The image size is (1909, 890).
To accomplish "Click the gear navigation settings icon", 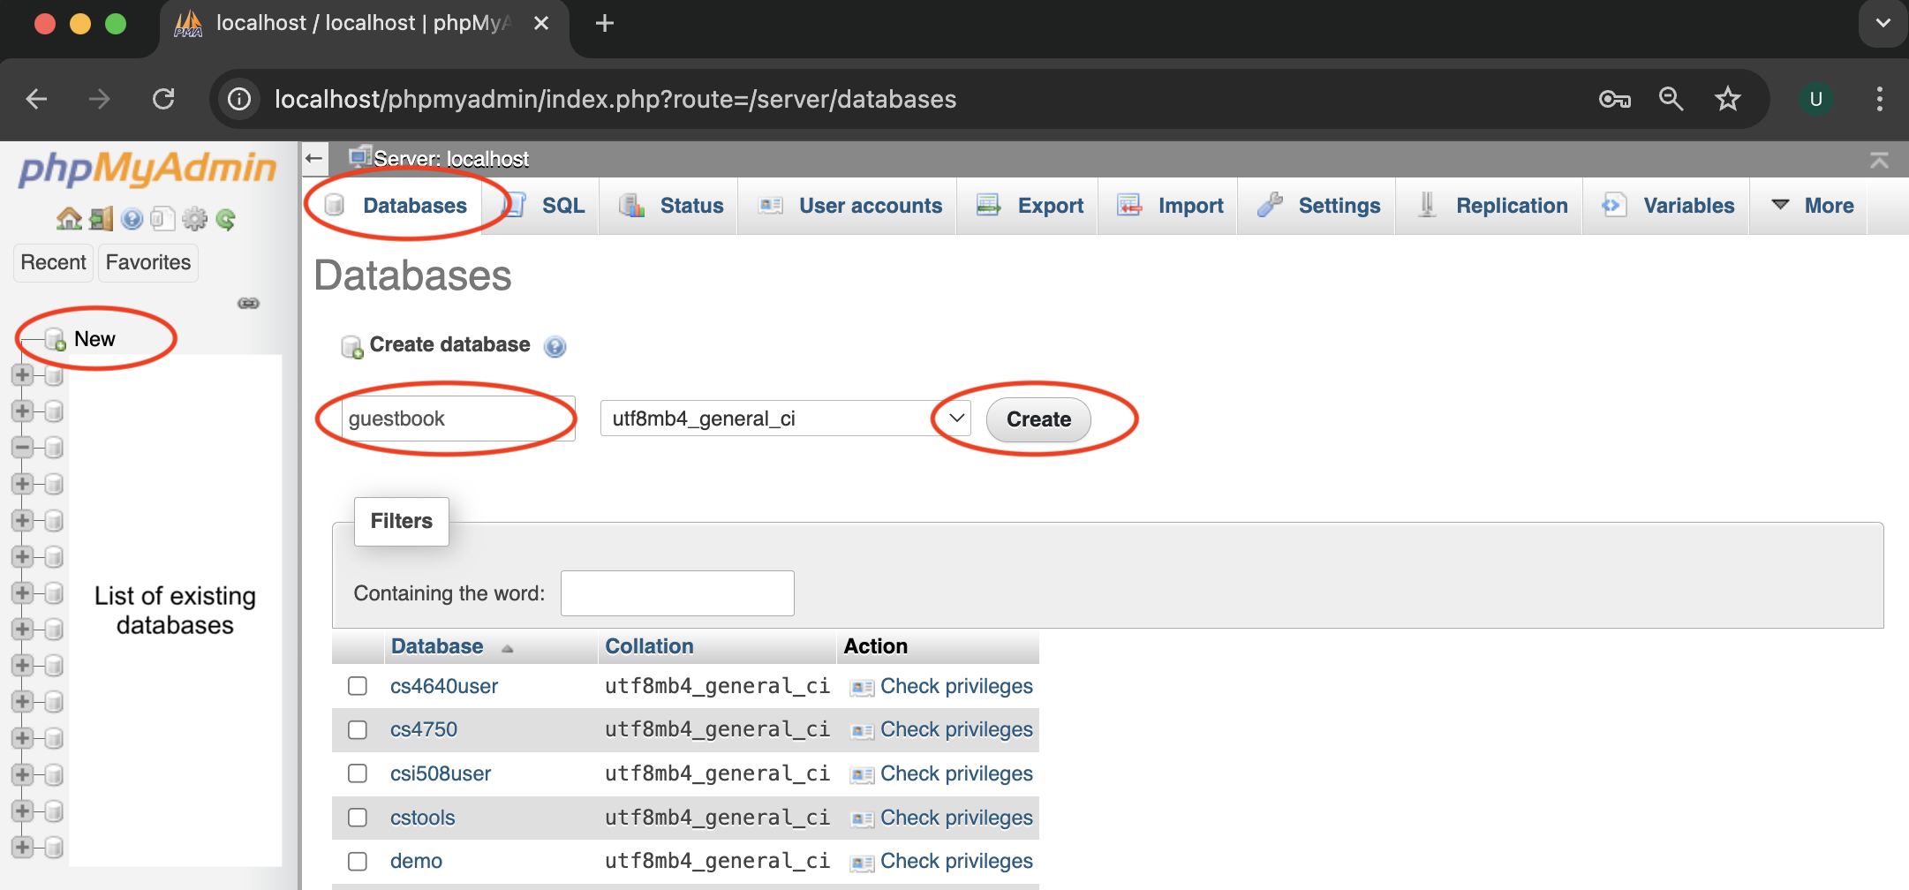I will click(194, 219).
